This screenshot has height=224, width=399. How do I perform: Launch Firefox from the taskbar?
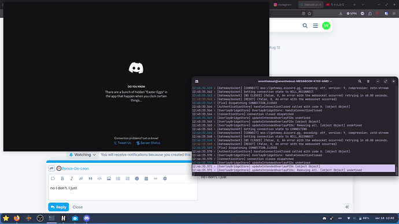pos(17,218)
